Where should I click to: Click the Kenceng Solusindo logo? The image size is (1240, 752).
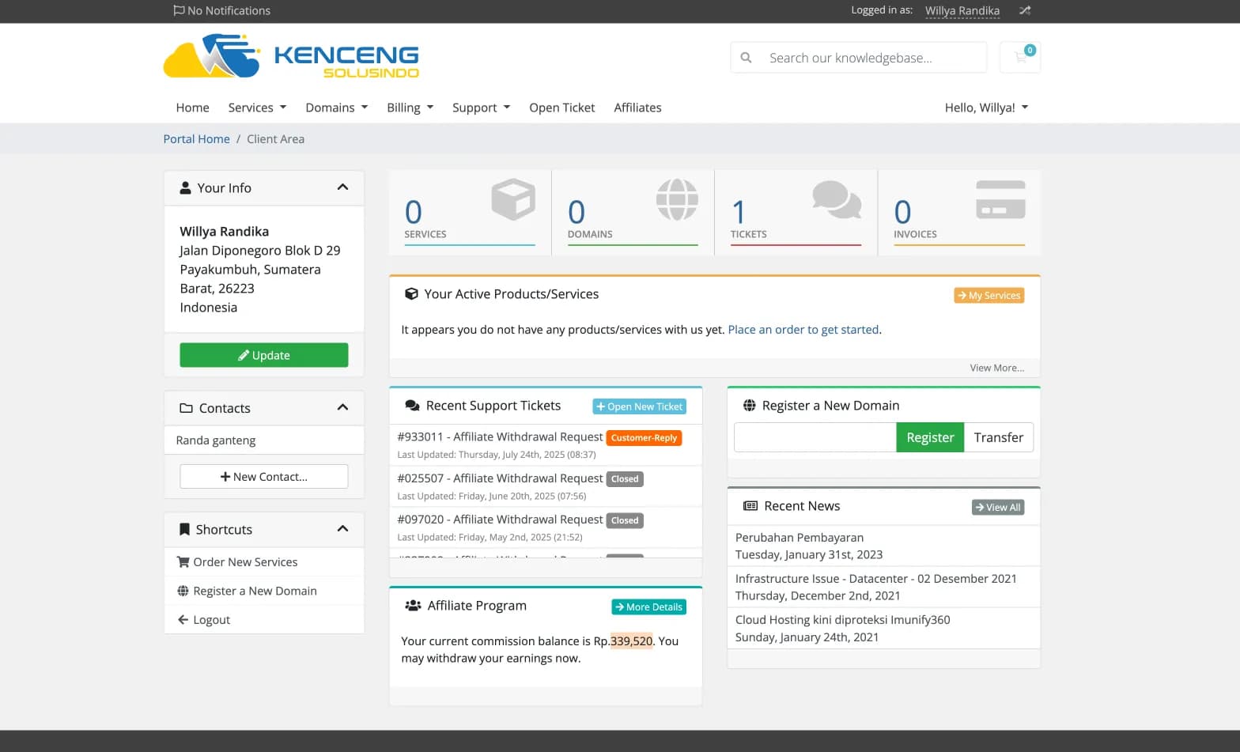coord(291,56)
